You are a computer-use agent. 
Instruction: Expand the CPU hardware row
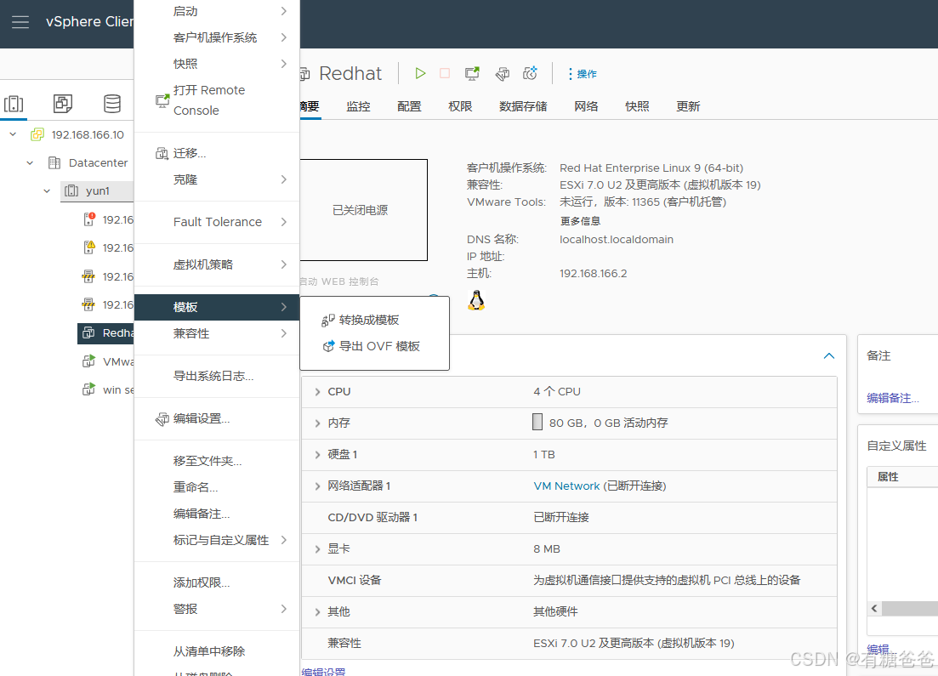318,392
